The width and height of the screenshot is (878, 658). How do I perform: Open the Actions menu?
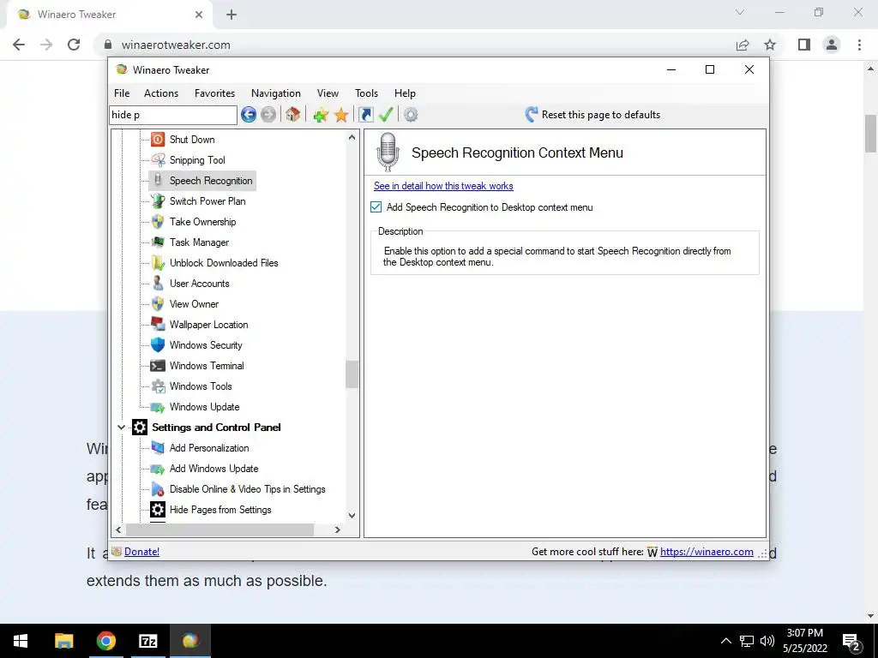coord(160,93)
